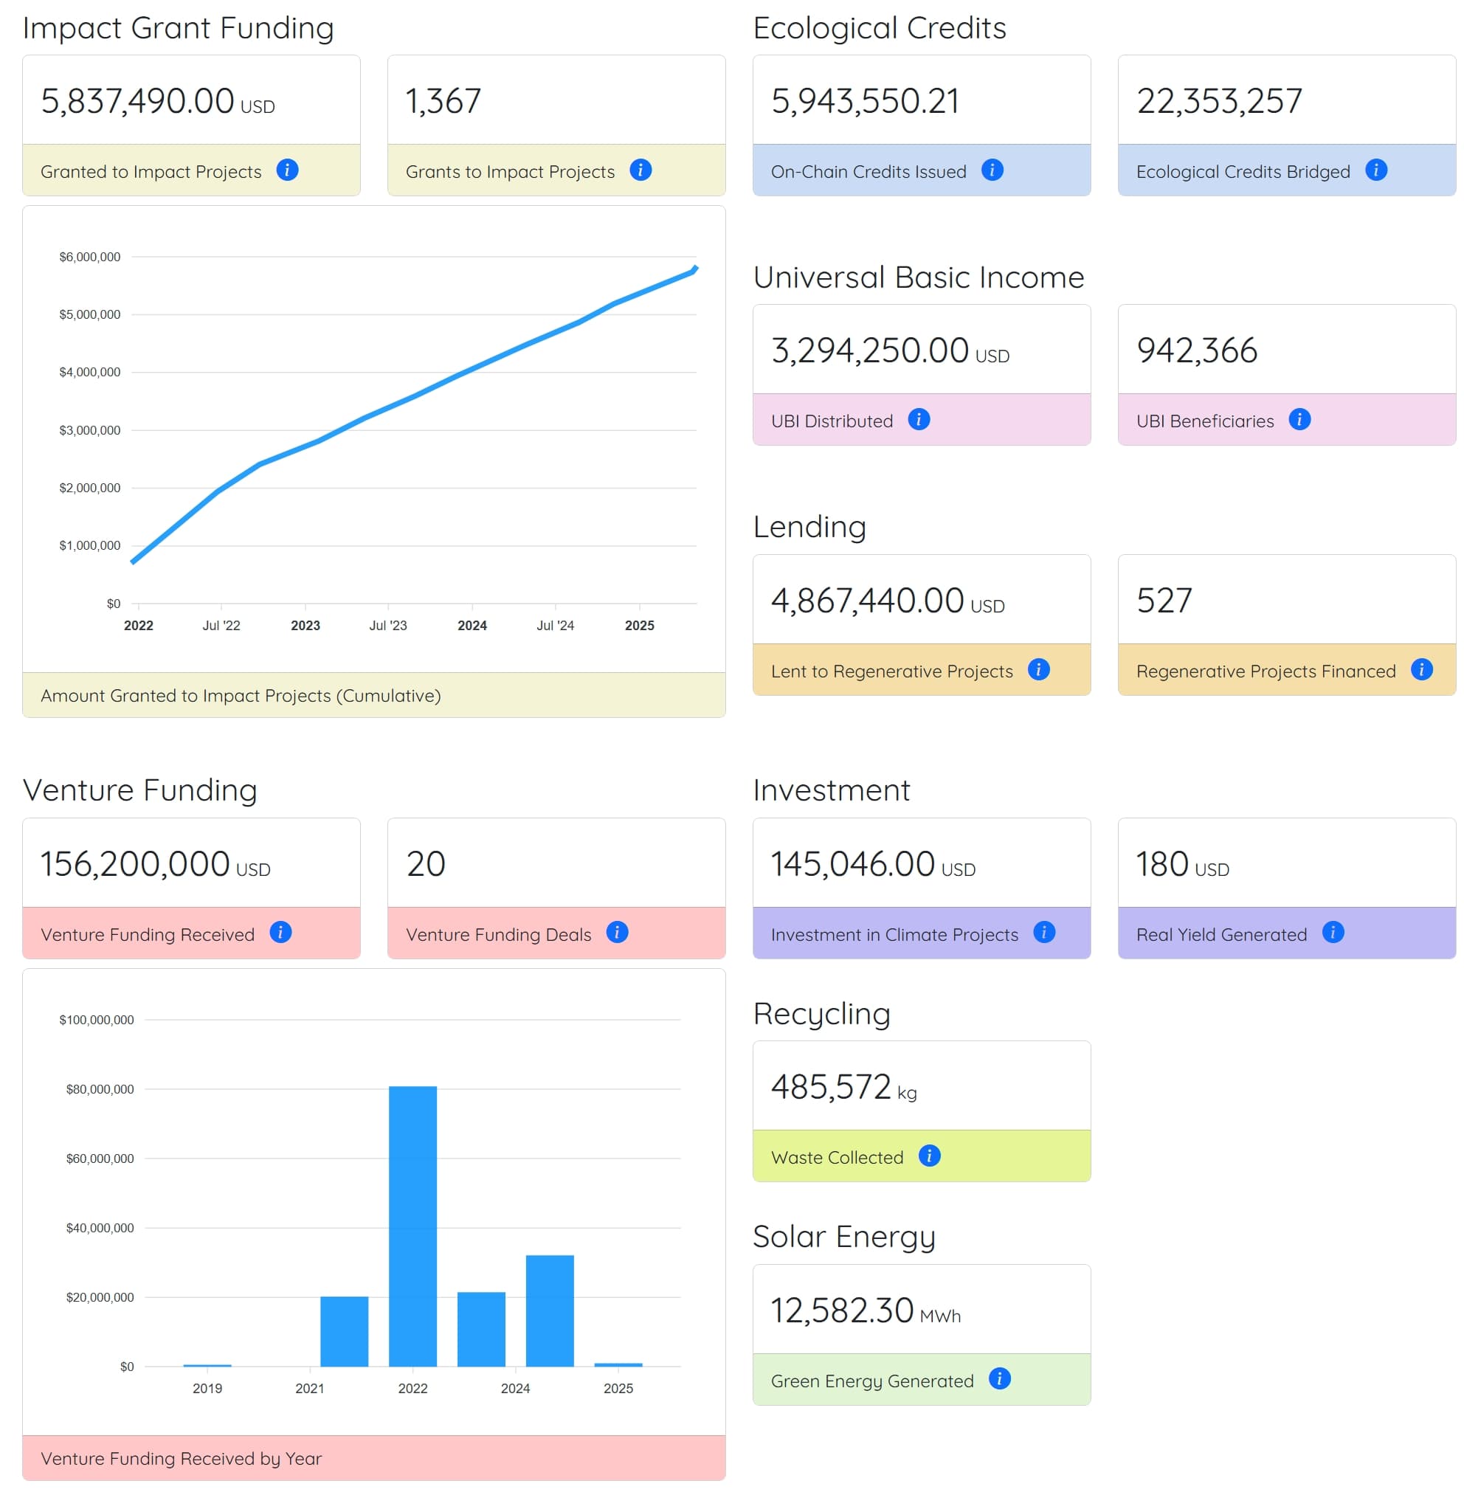Select the tall 2022 venture funding bar

point(413,1226)
